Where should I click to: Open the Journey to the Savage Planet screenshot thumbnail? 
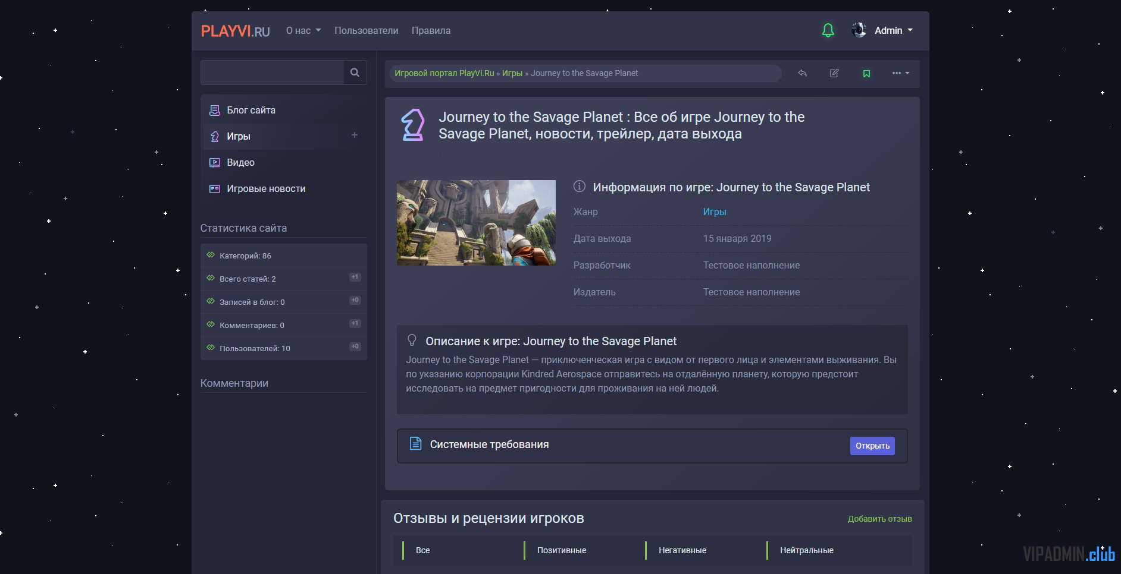coord(476,223)
